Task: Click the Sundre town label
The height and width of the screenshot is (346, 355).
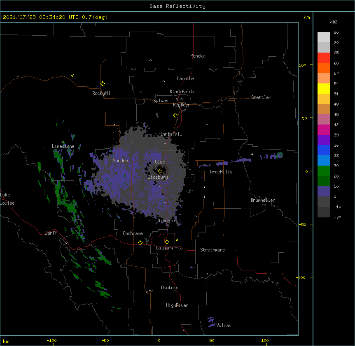Action: pyautogui.click(x=120, y=161)
